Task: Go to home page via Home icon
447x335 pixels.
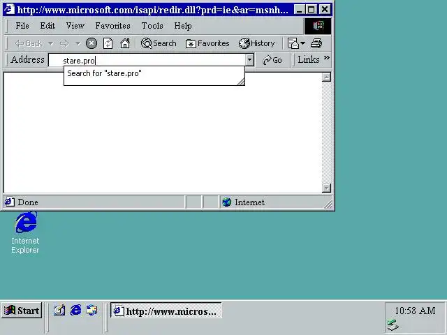Action: [x=125, y=43]
